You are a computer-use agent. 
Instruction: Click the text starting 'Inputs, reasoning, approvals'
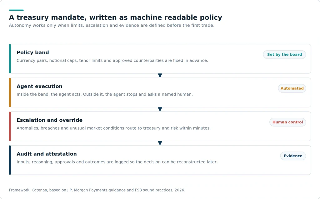point(117,162)
